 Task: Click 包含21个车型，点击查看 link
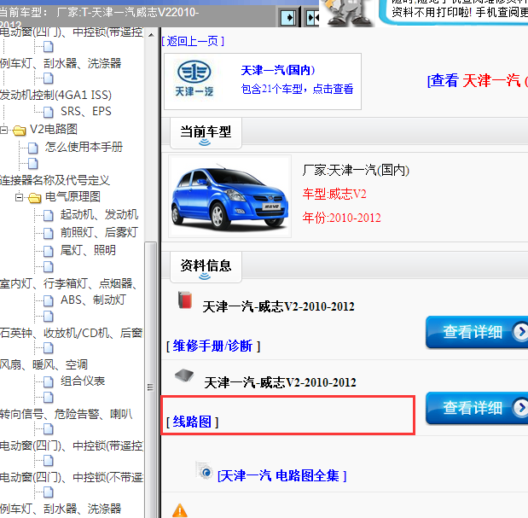[298, 89]
